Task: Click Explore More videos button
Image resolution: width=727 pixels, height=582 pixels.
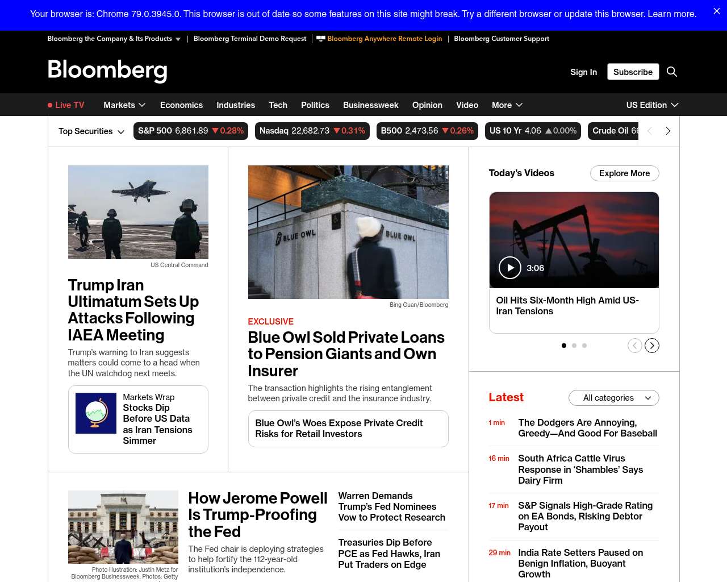Action: (625, 173)
